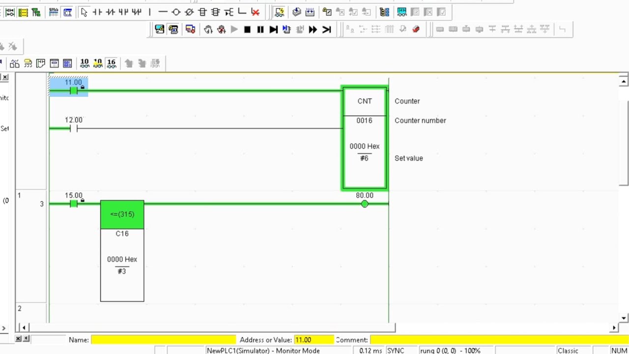Click vertical scrollbar down arrow
The image size is (629, 354).
[624, 319]
